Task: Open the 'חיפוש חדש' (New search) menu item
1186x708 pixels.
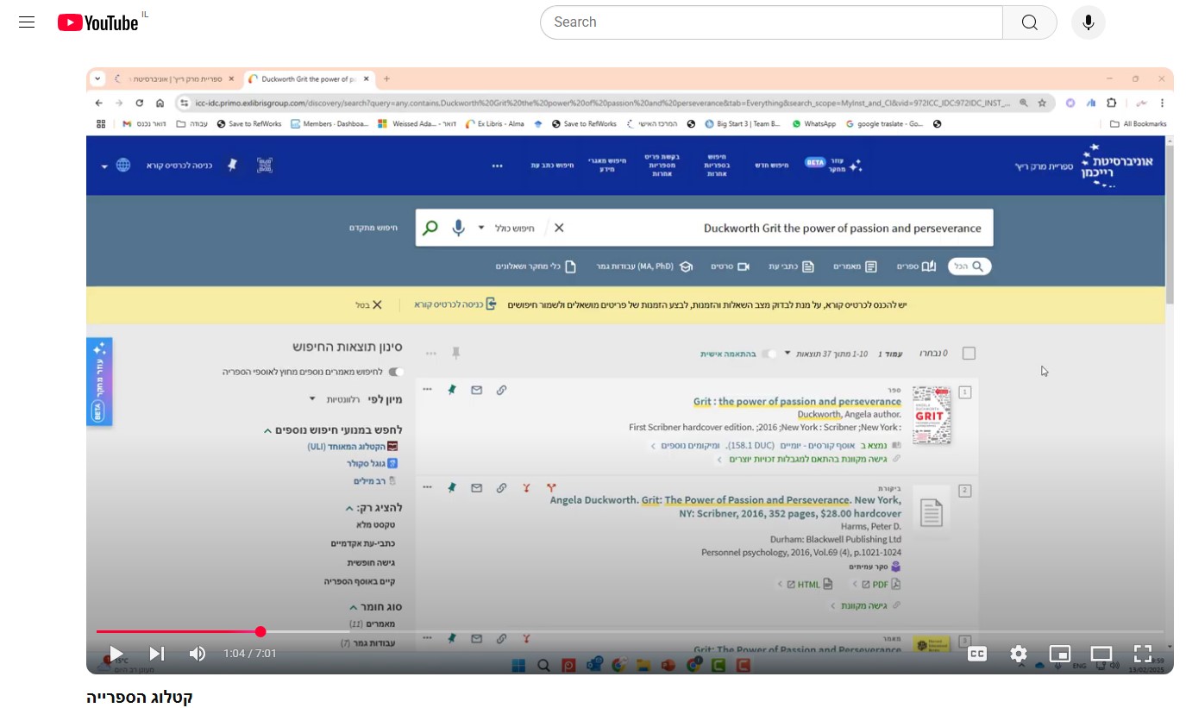Action: click(773, 166)
